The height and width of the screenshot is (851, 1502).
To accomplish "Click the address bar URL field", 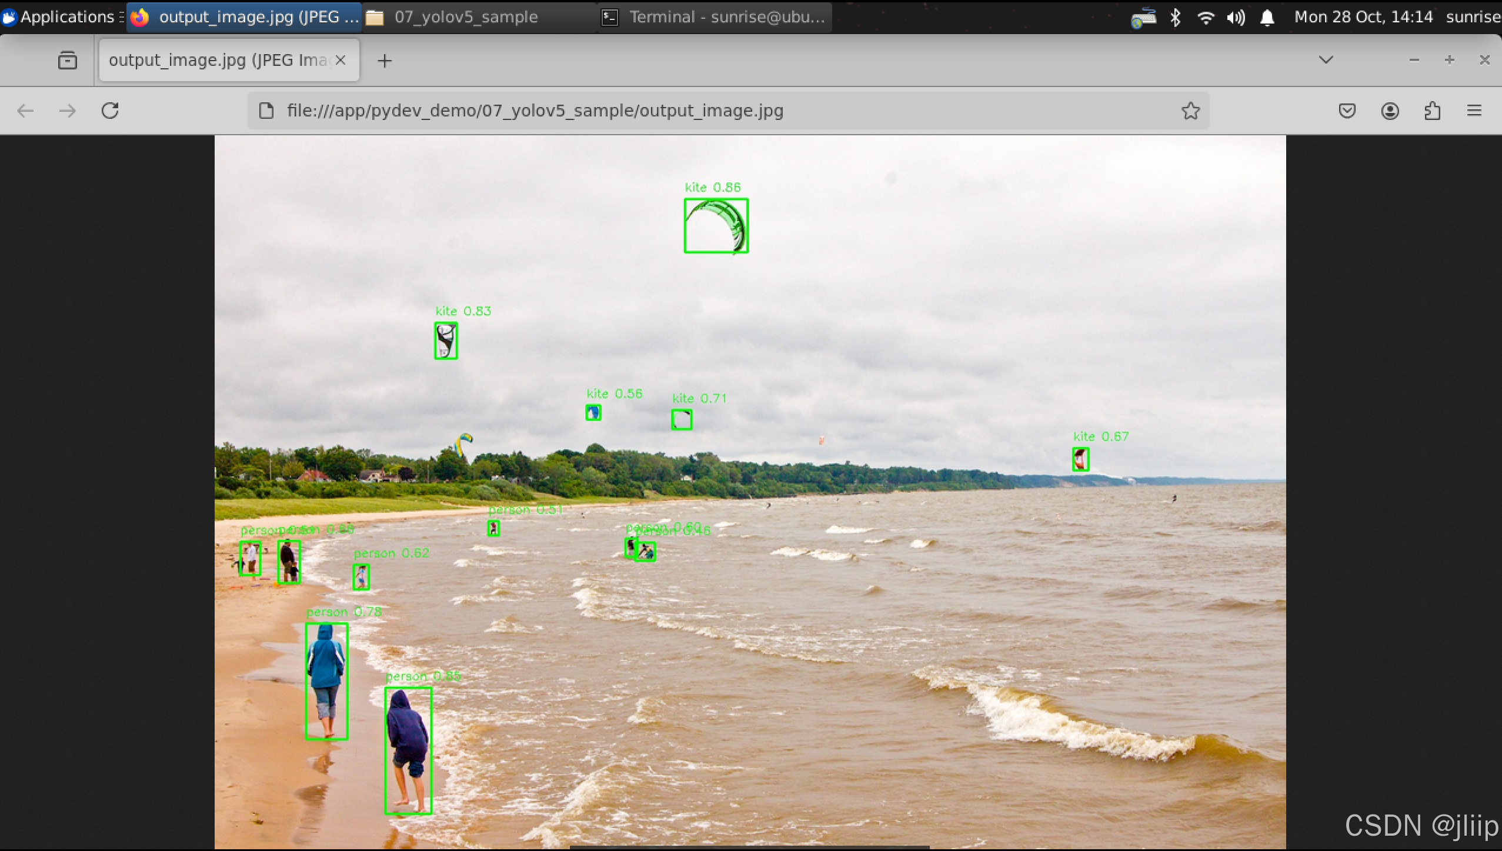I will (x=706, y=111).
